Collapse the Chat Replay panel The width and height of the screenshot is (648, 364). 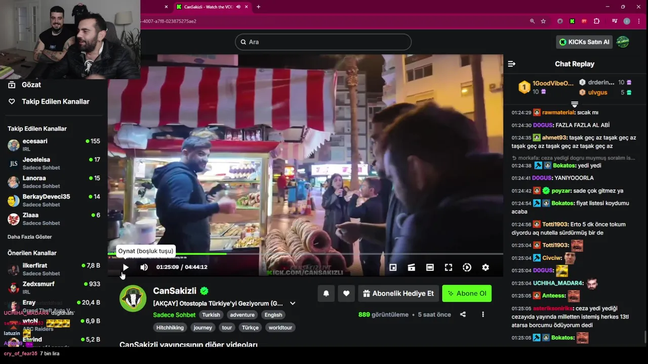[511, 64]
